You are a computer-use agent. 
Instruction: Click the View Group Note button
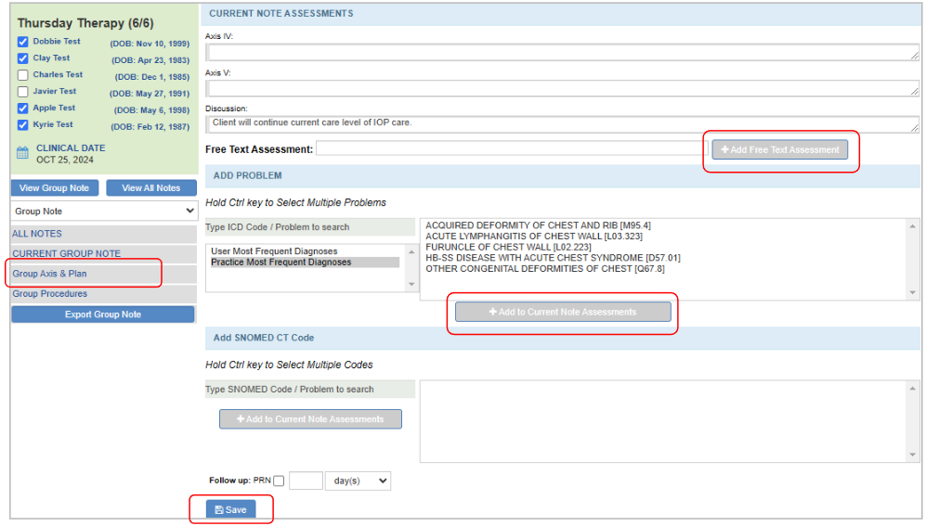pyautogui.click(x=54, y=188)
